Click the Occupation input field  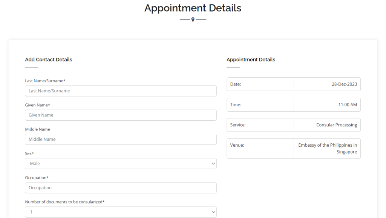[x=121, y=187]
